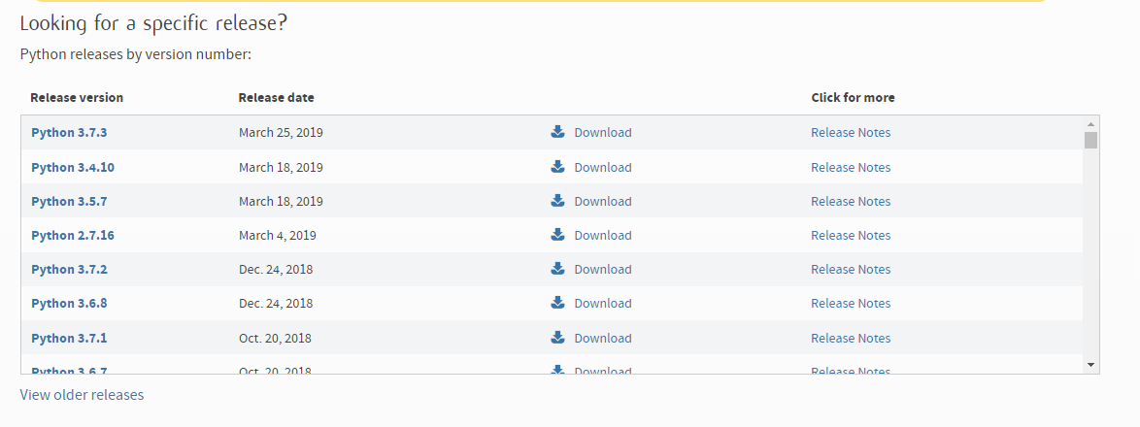The image size is (1140, 427).
Task: Click download icon for Python 3.7.2
Action: point(557,269)
